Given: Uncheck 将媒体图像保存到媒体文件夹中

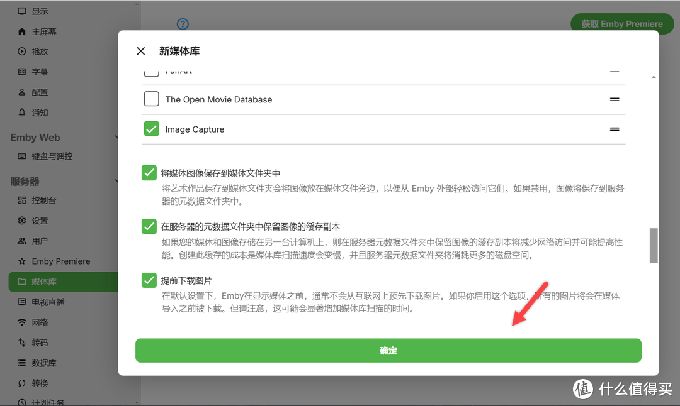Looking at the screenshot, I should coord(149,173).
